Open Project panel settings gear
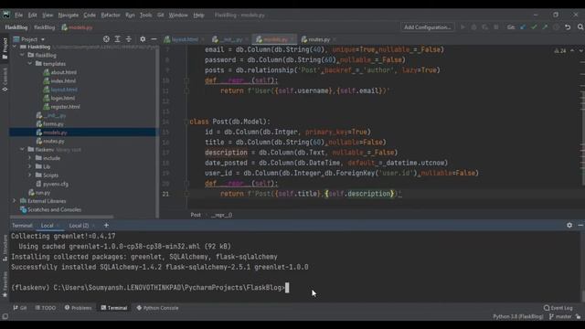The width and height of the screenshot is (585, 329). click(x=143, y=38)
